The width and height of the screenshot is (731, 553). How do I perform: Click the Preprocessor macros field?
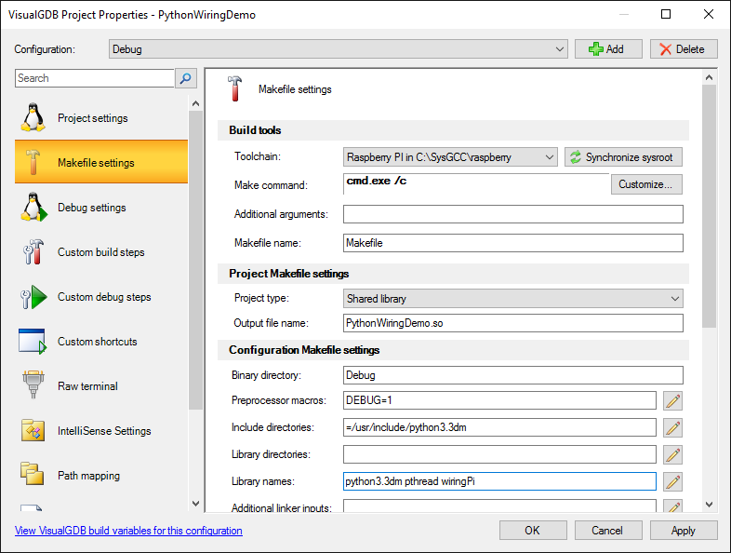tap(499, 400)
